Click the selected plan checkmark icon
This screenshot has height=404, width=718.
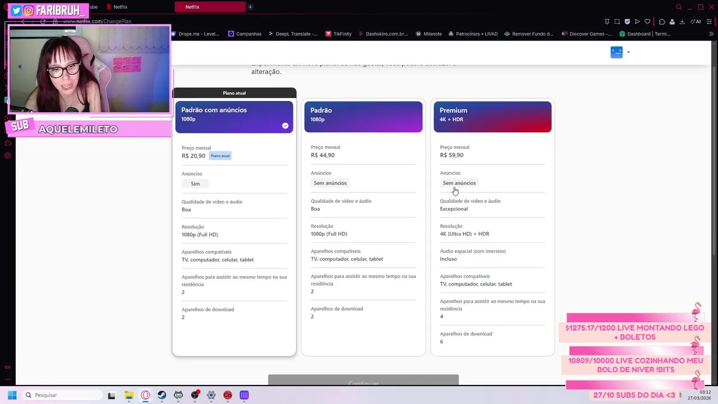(285, 126)
